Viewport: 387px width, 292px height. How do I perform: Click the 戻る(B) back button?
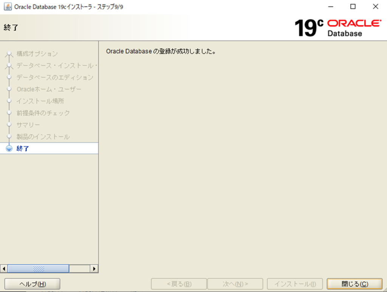[x=179, y=284]
